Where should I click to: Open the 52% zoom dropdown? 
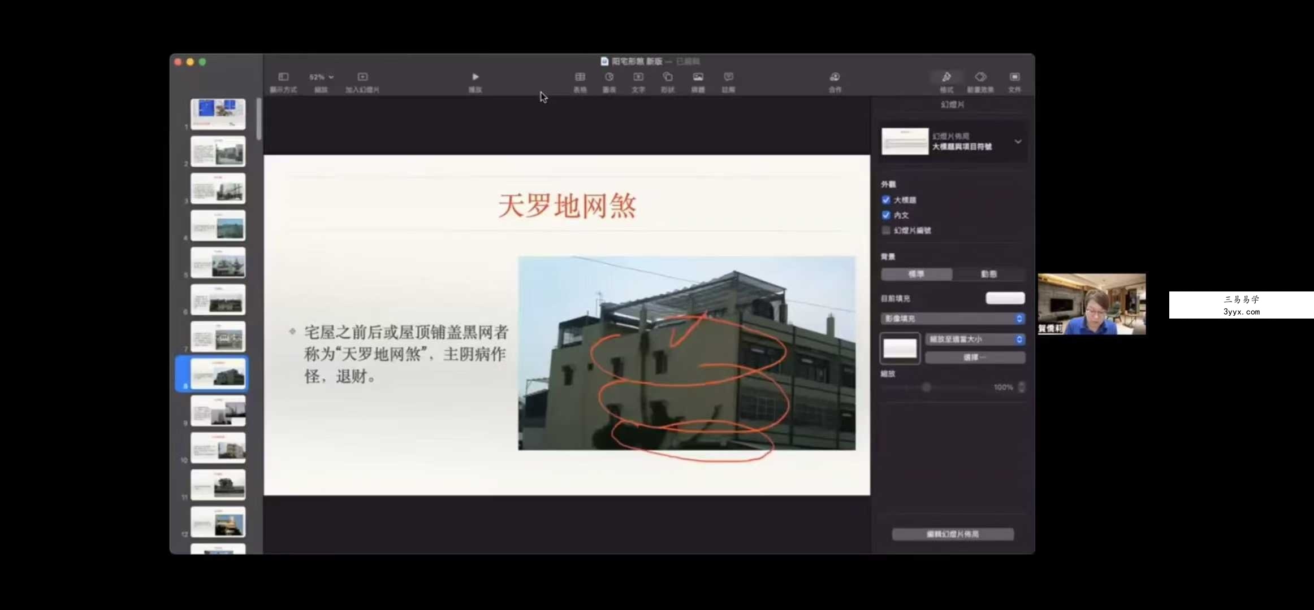(321, 77)
